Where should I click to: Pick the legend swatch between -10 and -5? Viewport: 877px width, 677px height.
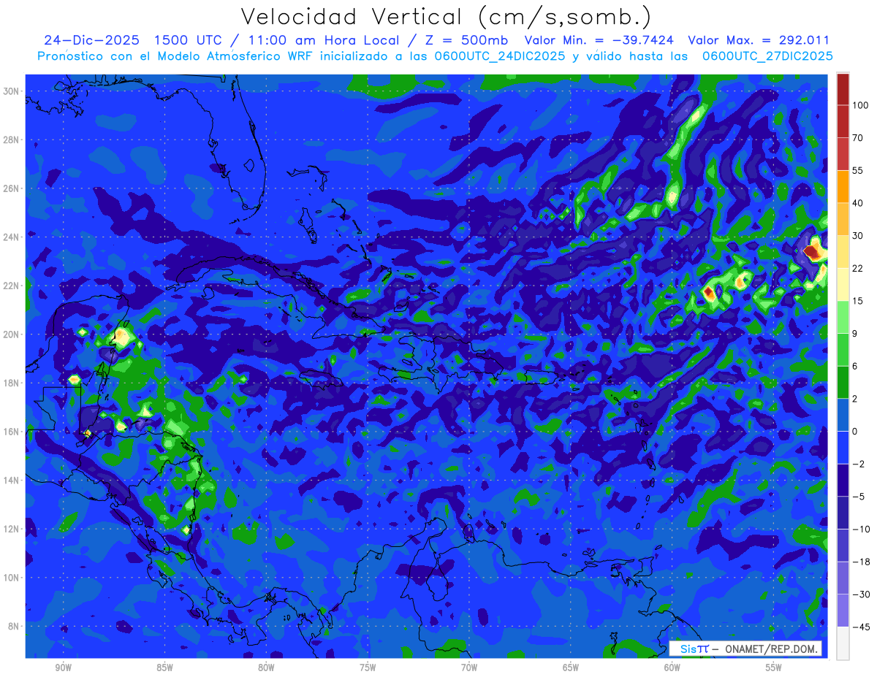click(x=843, y=513)
